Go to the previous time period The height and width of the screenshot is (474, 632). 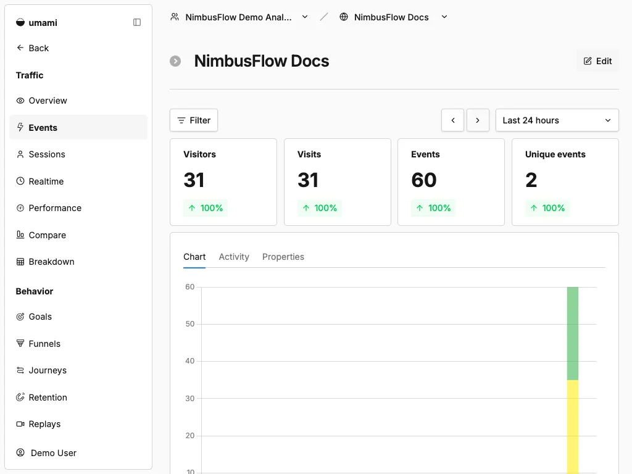[x=452, y=120]
